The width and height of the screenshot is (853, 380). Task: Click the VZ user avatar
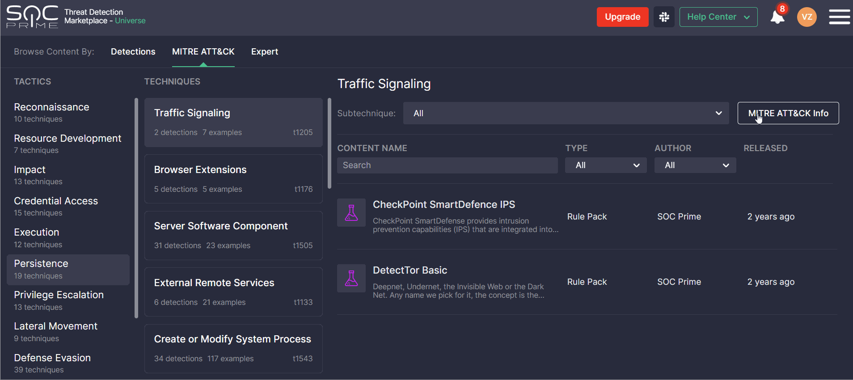[807, 17]
